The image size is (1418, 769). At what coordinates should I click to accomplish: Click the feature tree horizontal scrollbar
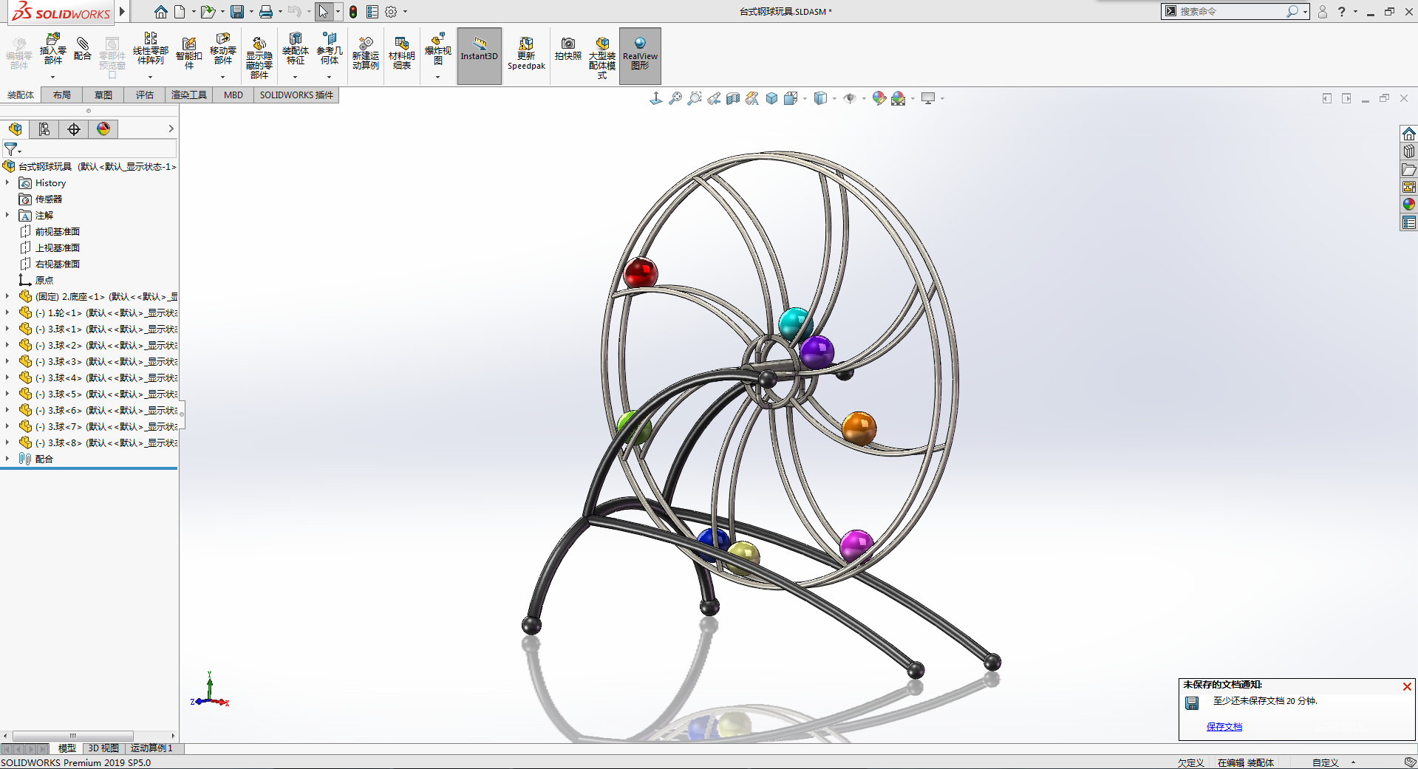73,736
